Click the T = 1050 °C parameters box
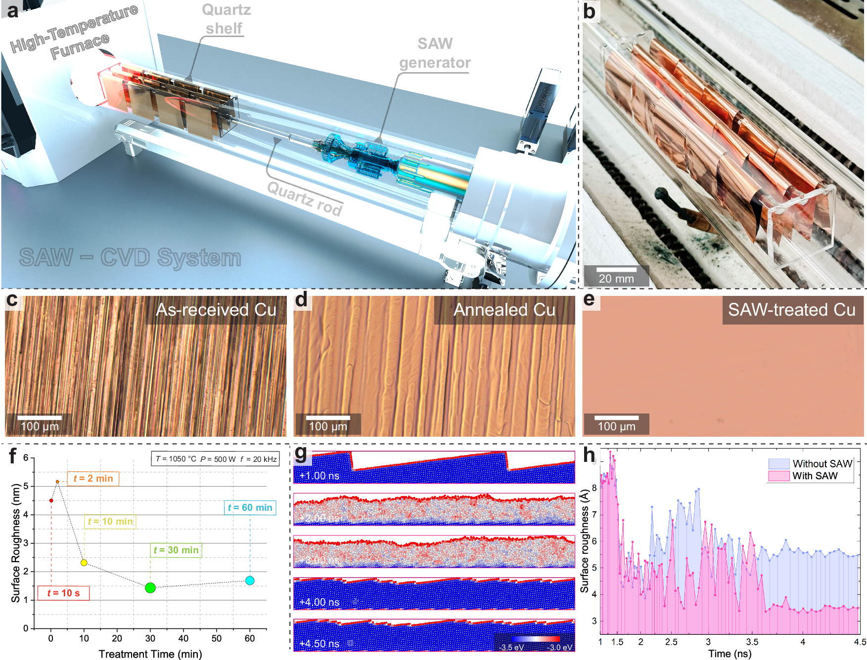 215,459
